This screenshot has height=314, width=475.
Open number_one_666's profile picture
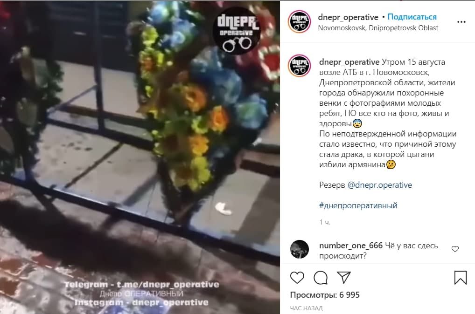click(299, 249)
